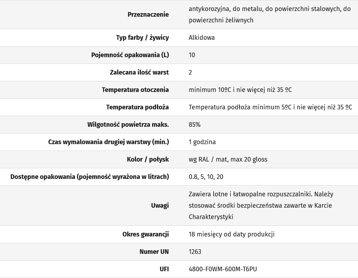The height and width of the screenshot is (278, 358).
Task: Select the '18 miesięcy od daty produkcji' value
Action: pos(231,234)
